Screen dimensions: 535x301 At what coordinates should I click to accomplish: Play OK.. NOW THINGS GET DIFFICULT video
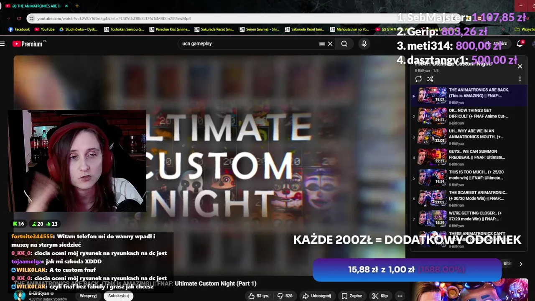(x=468, y=116)
